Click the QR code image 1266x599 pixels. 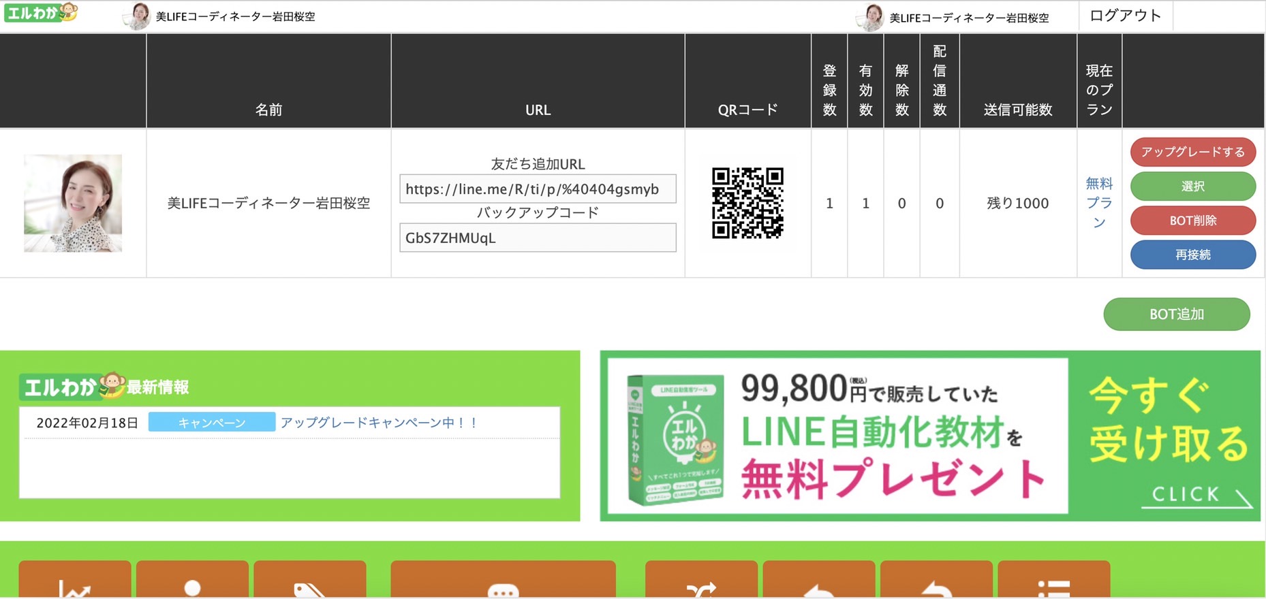[747, 203]
